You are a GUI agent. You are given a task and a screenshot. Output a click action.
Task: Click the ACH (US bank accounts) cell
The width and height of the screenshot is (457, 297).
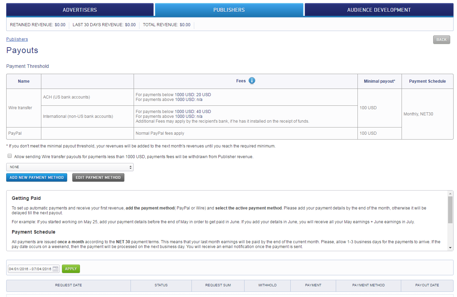point(87,97)
